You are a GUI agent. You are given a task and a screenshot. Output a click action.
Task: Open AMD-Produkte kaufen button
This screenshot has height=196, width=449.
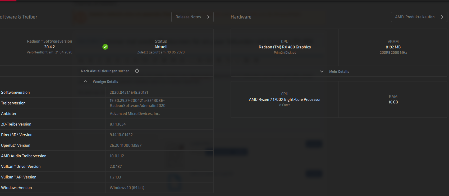pos(419,17)
